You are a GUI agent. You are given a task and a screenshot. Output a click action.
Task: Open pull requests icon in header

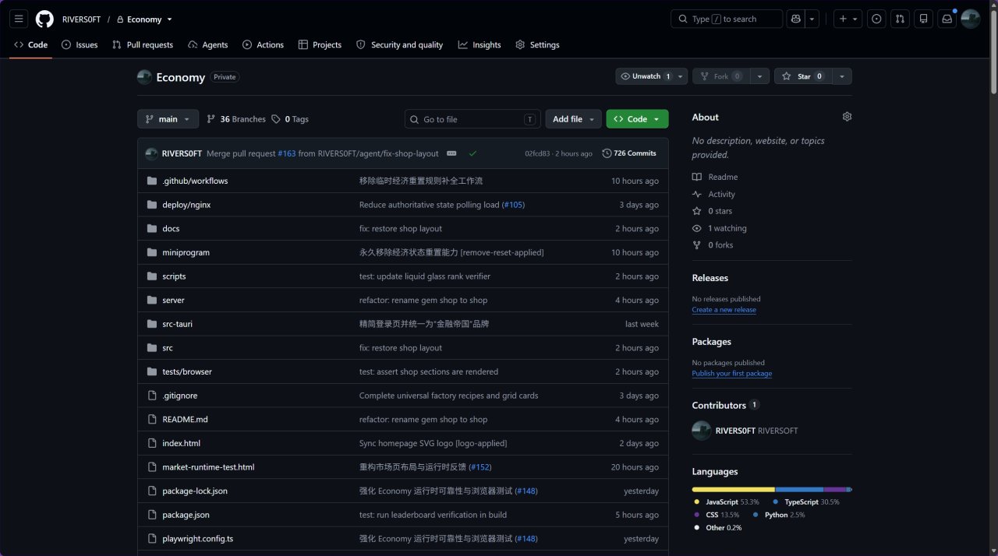[900, 19]
